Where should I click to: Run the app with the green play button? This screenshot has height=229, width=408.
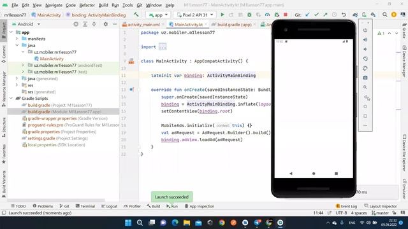coord(222,15)
